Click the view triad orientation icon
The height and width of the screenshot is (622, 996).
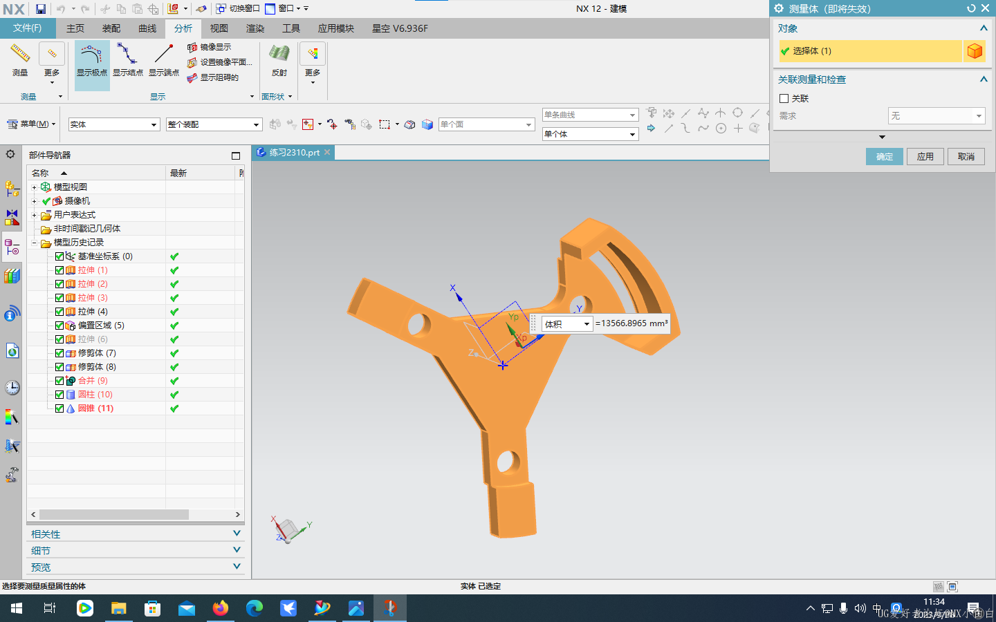[290, 530]
